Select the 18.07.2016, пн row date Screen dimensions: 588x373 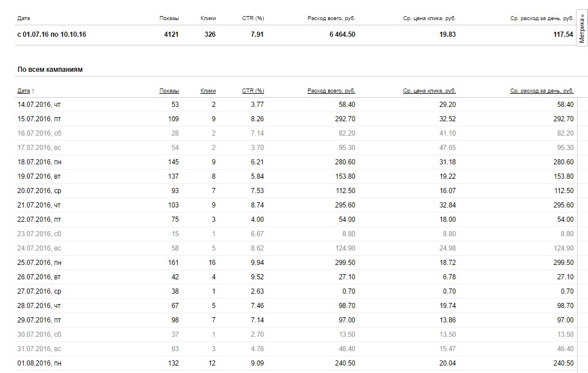(39, 162)
